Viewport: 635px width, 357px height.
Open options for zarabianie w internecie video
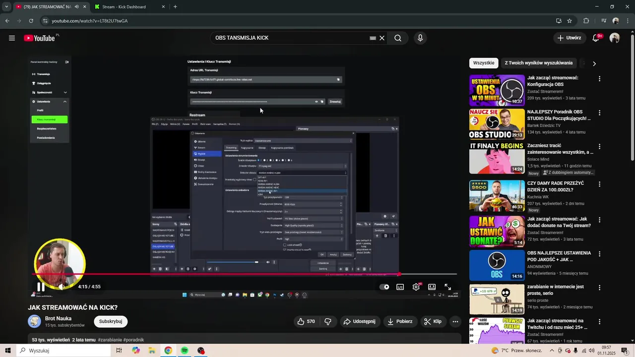pos(600,288)
